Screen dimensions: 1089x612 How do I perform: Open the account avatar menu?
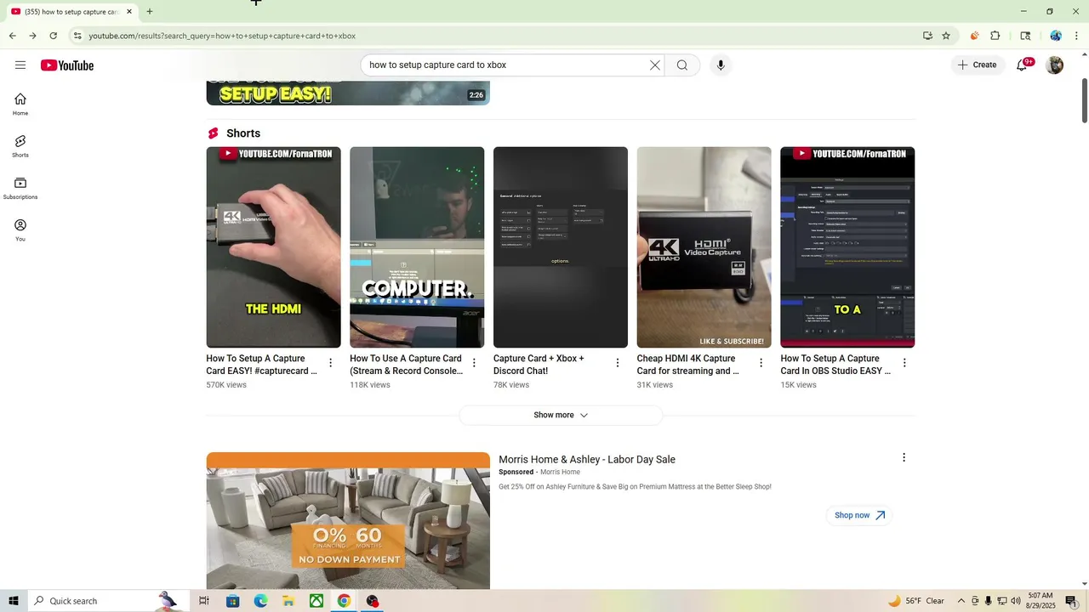pyautogui.click(x=1055, y=65)
